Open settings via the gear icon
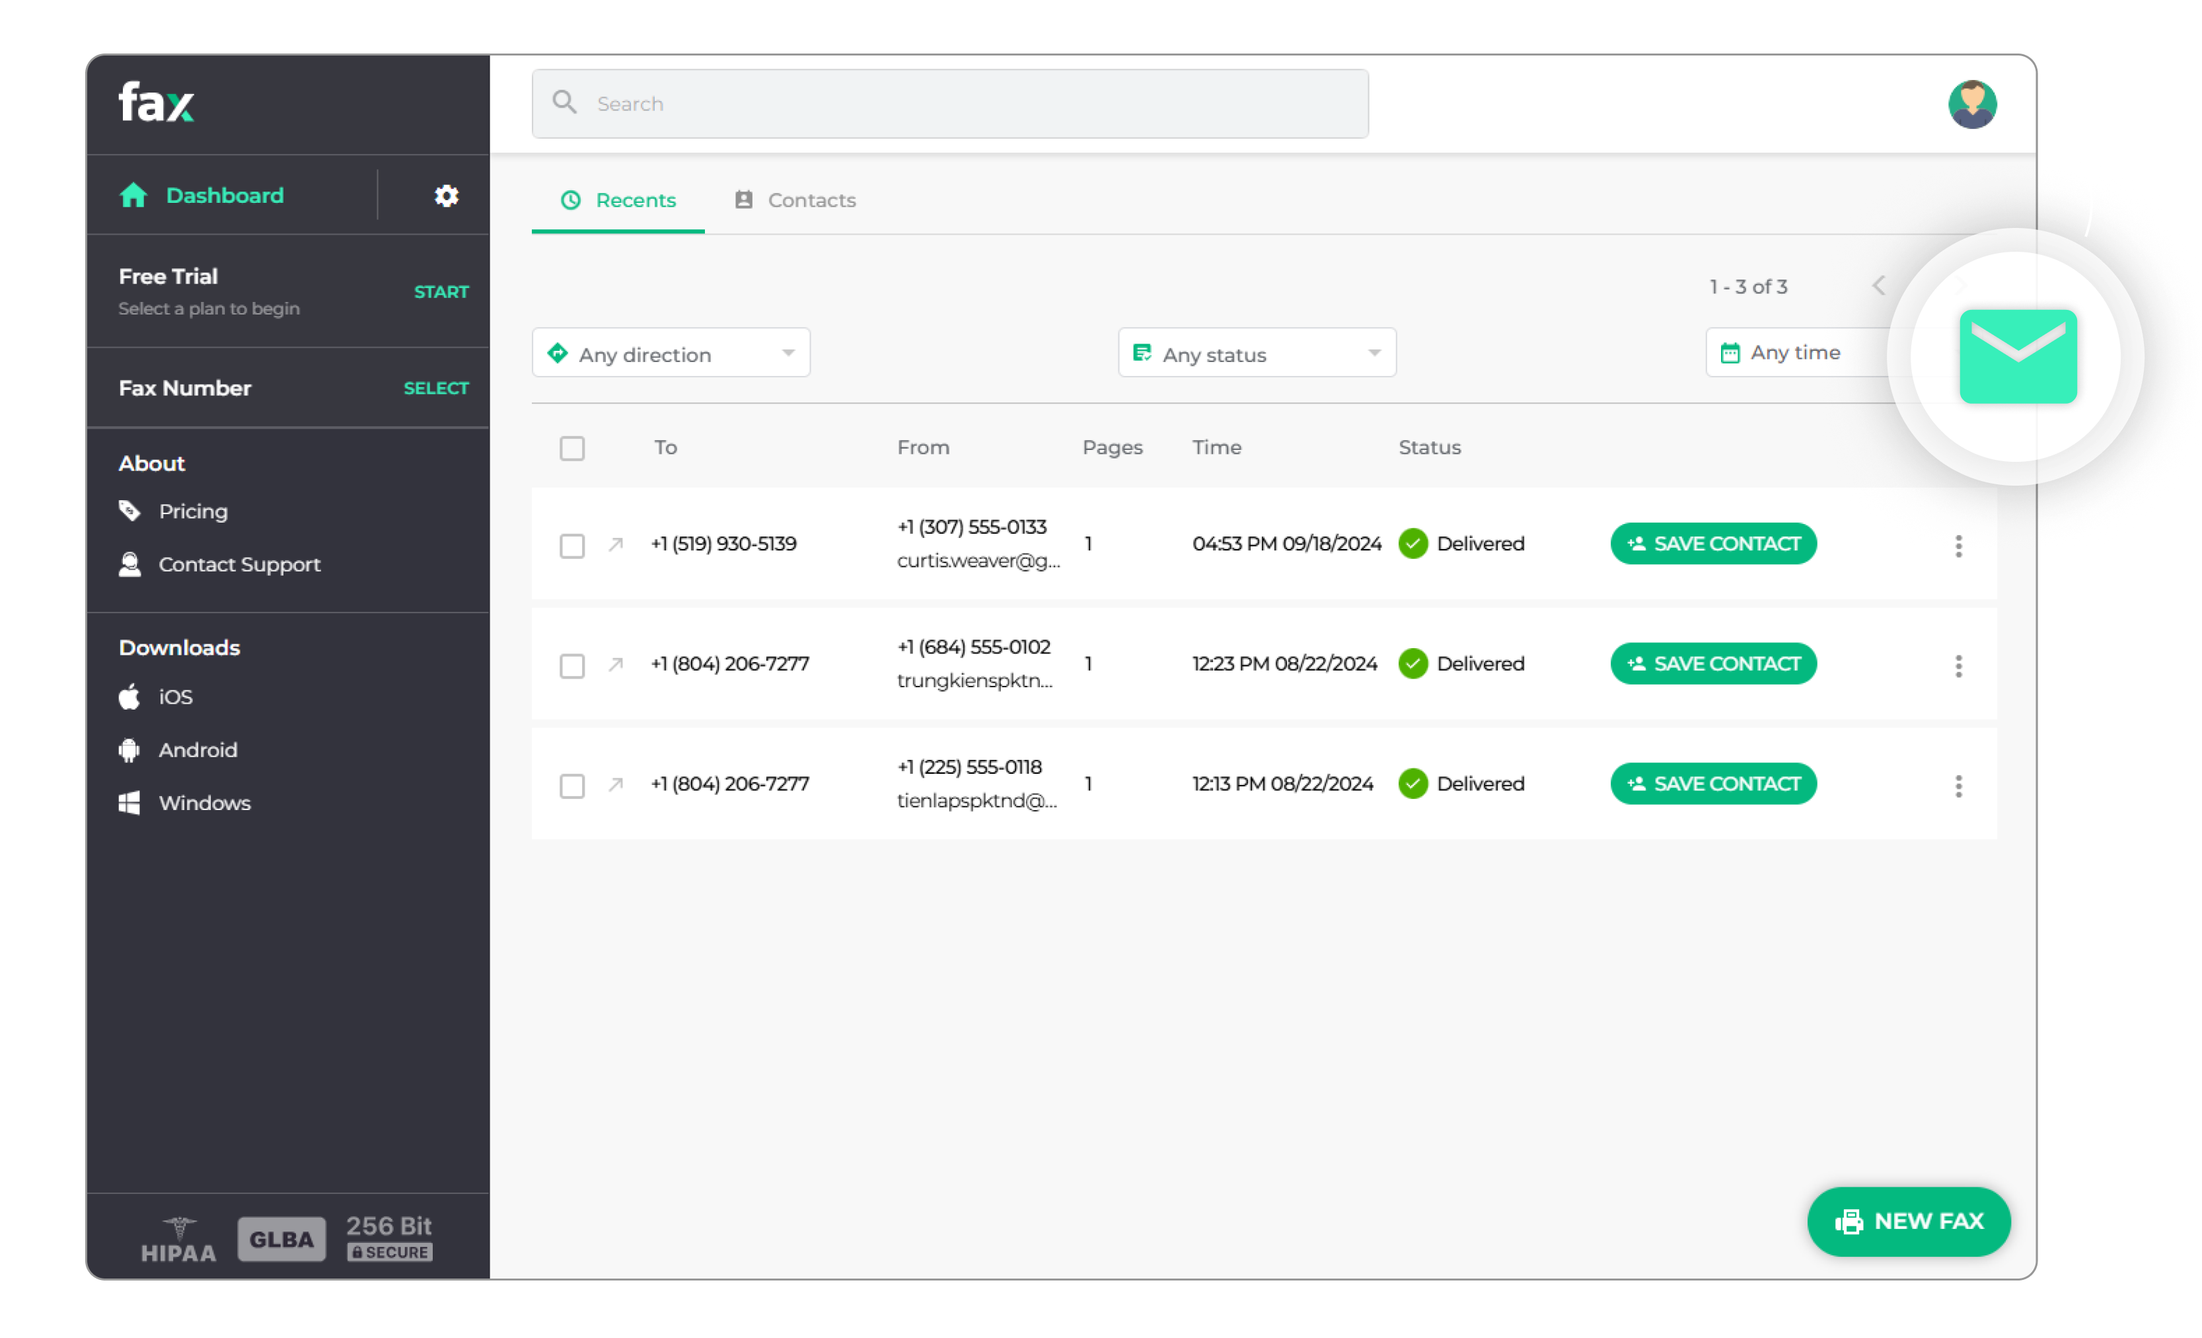2202x1338 pixels. [x=446, y=196]
